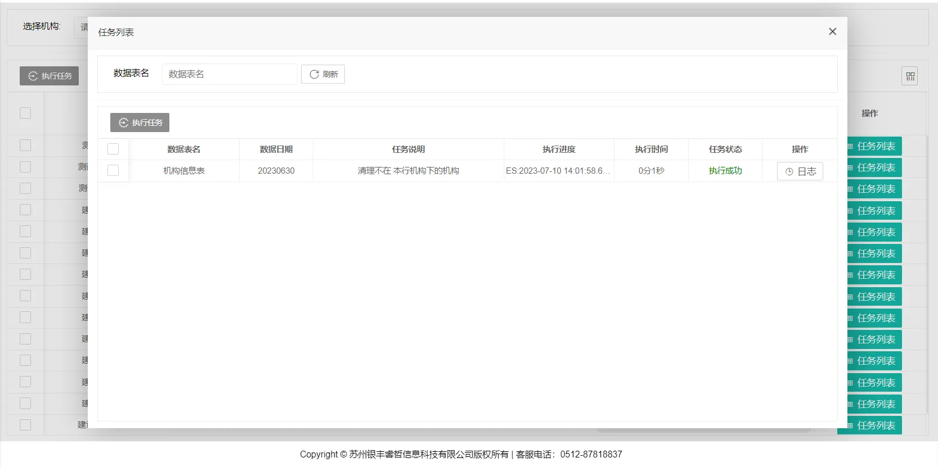Open 任务列表 in the first background row
Screen dimensions: 938x467
click(874, 146)
